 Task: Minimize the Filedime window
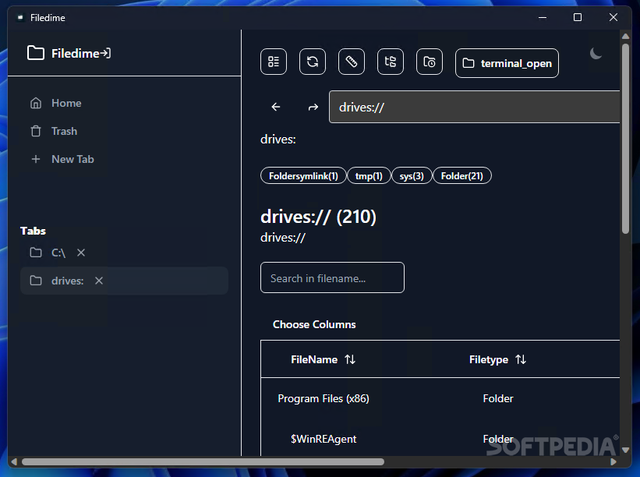(543, 18)
